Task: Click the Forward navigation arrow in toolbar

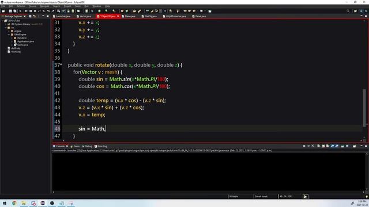Action: click(x=201, y=11)
